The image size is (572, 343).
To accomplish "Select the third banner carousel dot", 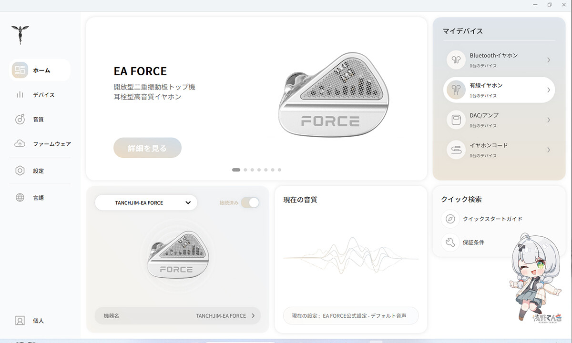I will pos(252,170).
